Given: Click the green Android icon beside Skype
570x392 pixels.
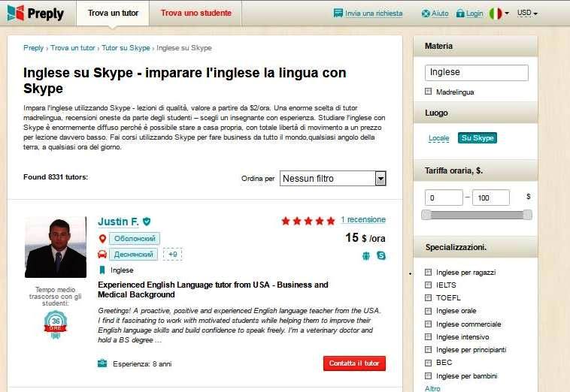Looking at the screenshot, I should pyautogui.click(x=366, y=256).
